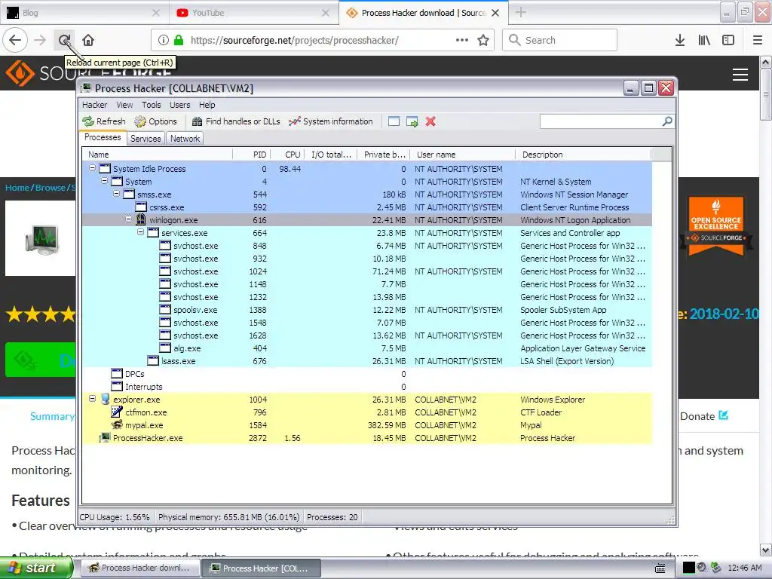This screenshot has height=579, width=772.
Task: Click the Reload current page button
Action: pos(64,40)
